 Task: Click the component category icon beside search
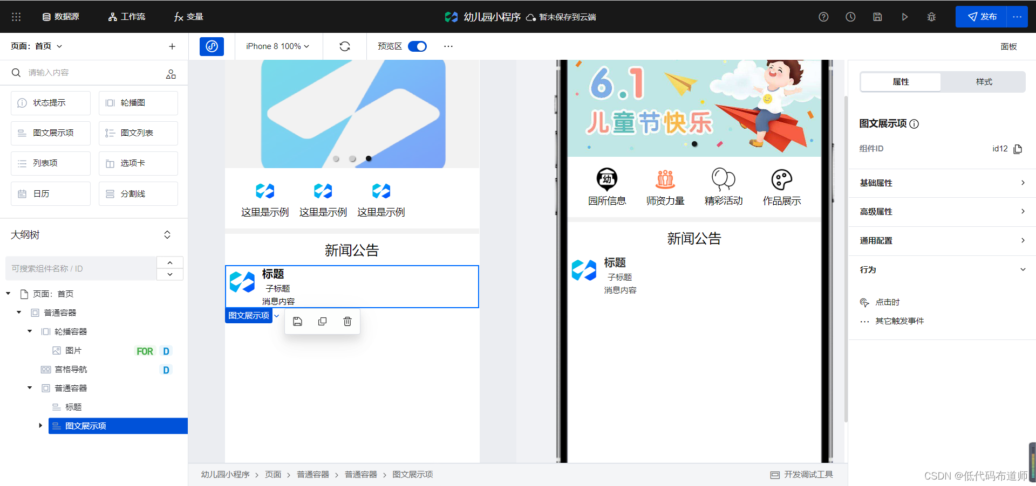tap(171, 74)
